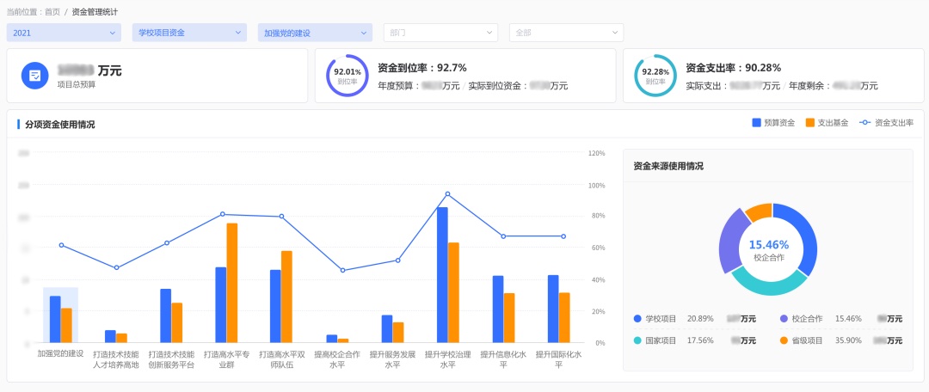929x392 pixels.
Task: Click the 提升学校治理水平 blue budget bar
Action: pyautogui.click(x=442, y=275)
